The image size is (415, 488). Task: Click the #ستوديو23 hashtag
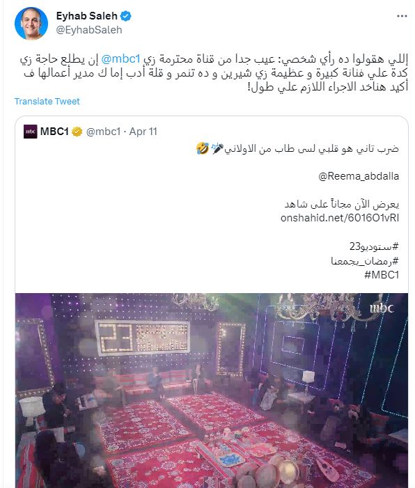click(x=374, y=247)
